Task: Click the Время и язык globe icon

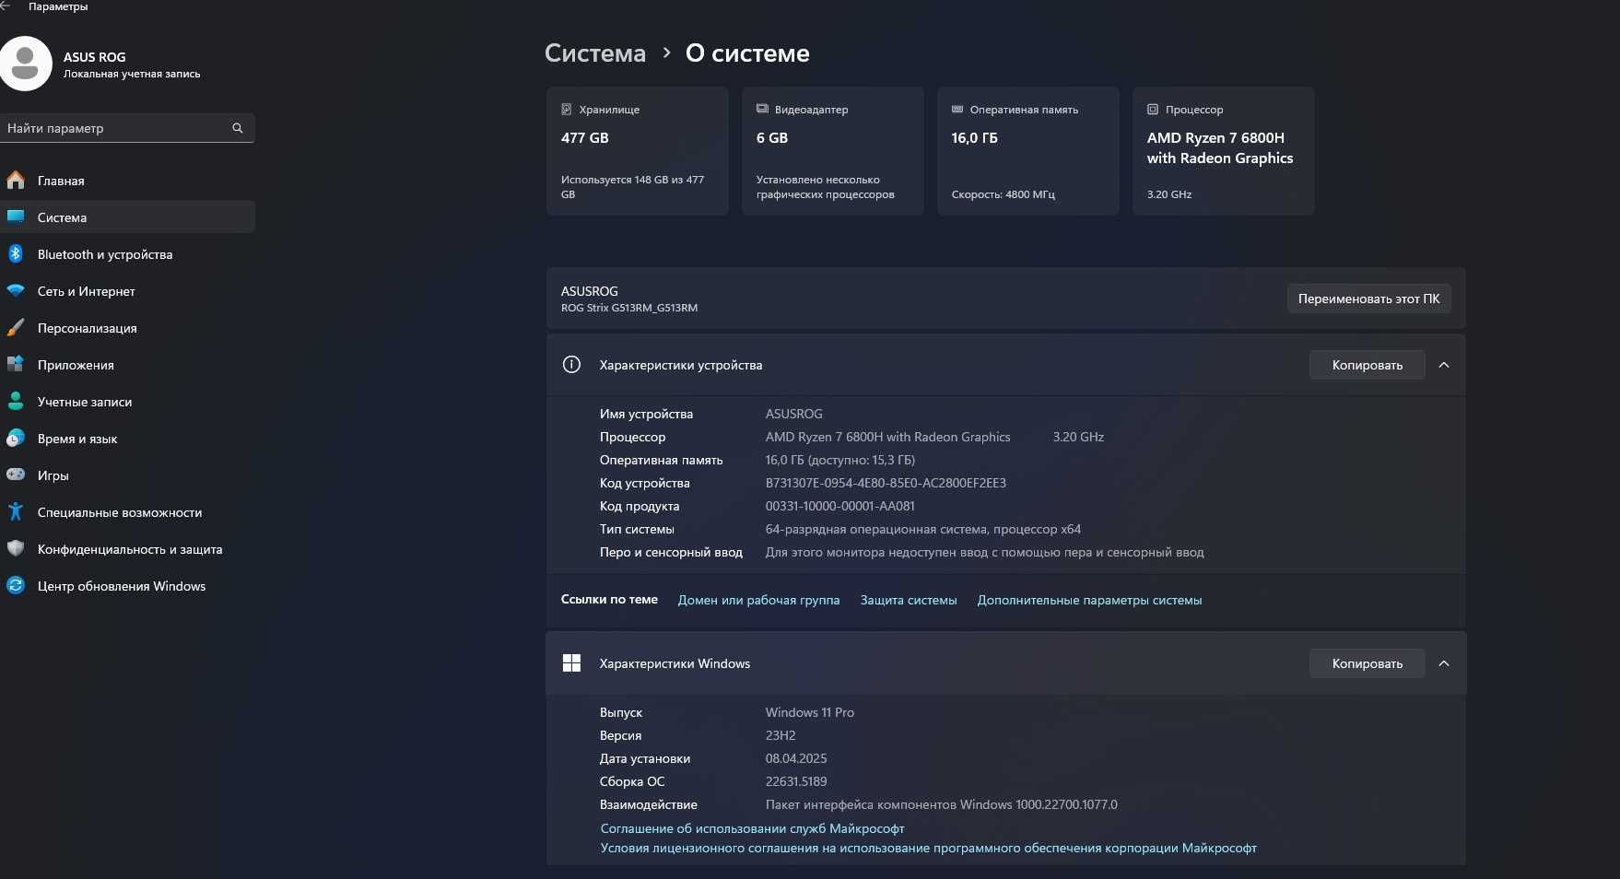Action: [x=16, y=439]
